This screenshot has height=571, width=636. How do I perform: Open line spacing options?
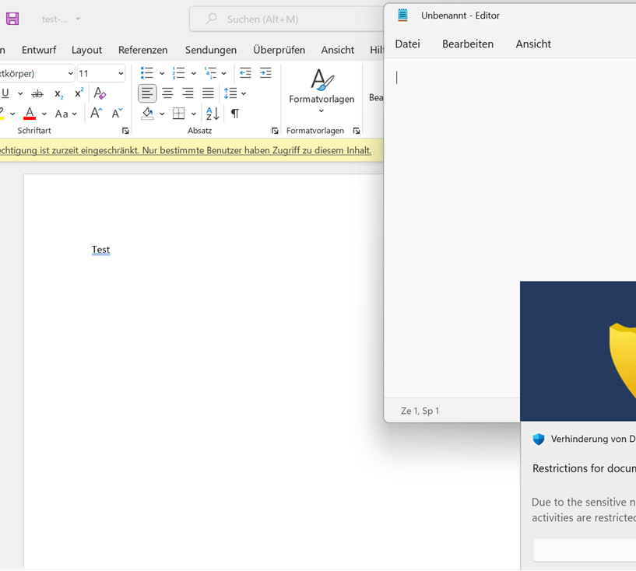click(230, 93)
